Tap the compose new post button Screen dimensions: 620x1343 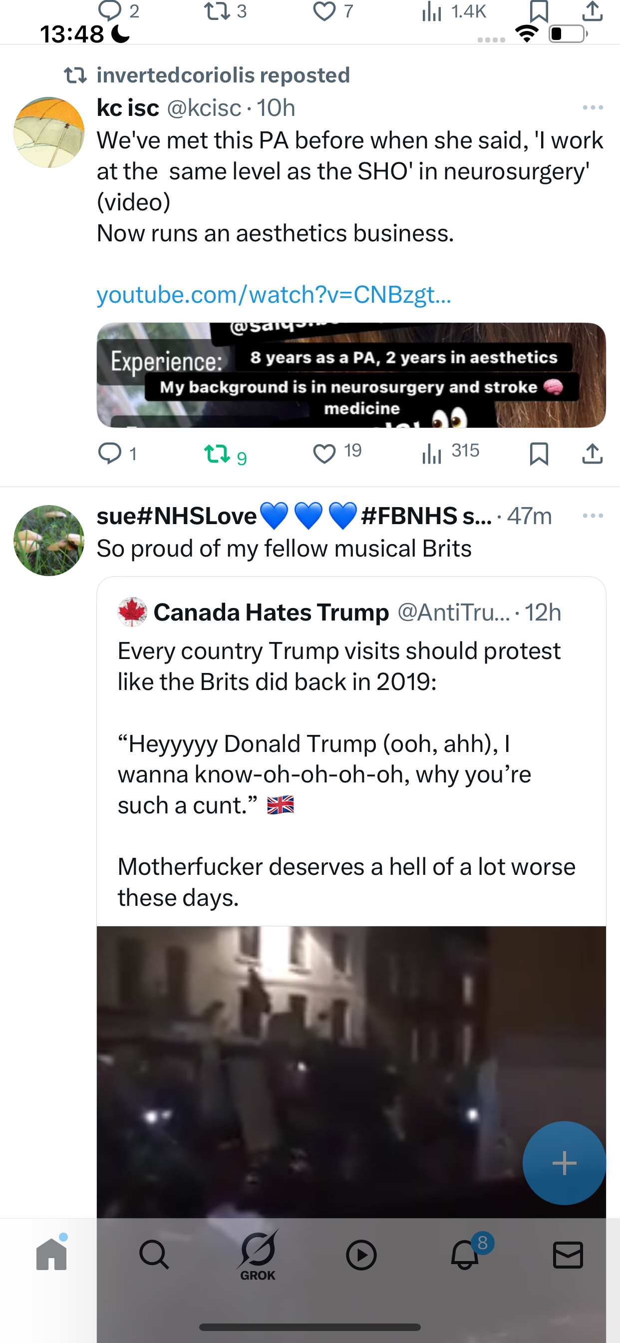pos(564,1163)
